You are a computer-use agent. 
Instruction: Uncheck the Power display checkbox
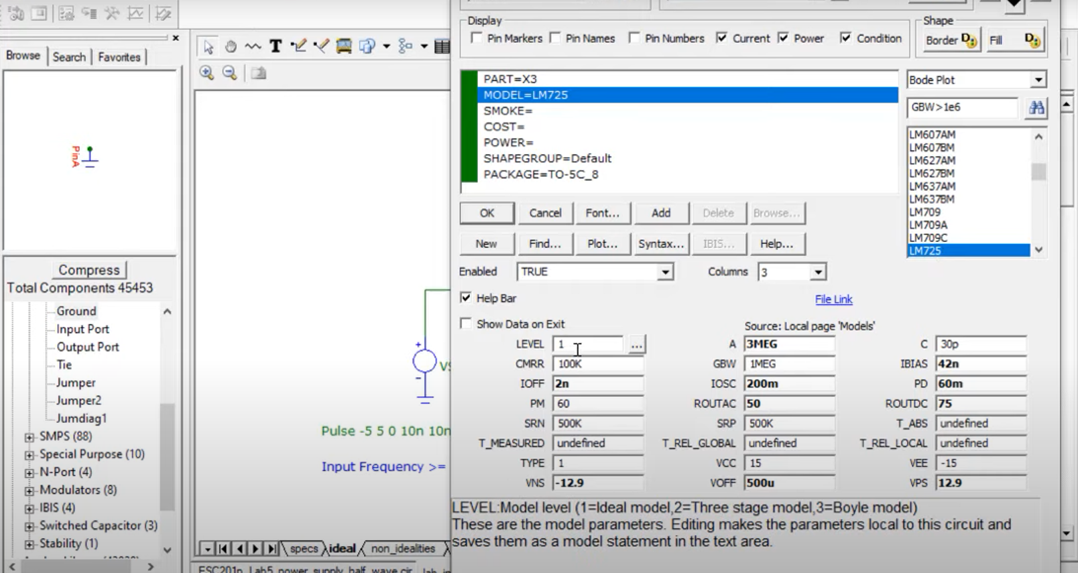[783, 38]
